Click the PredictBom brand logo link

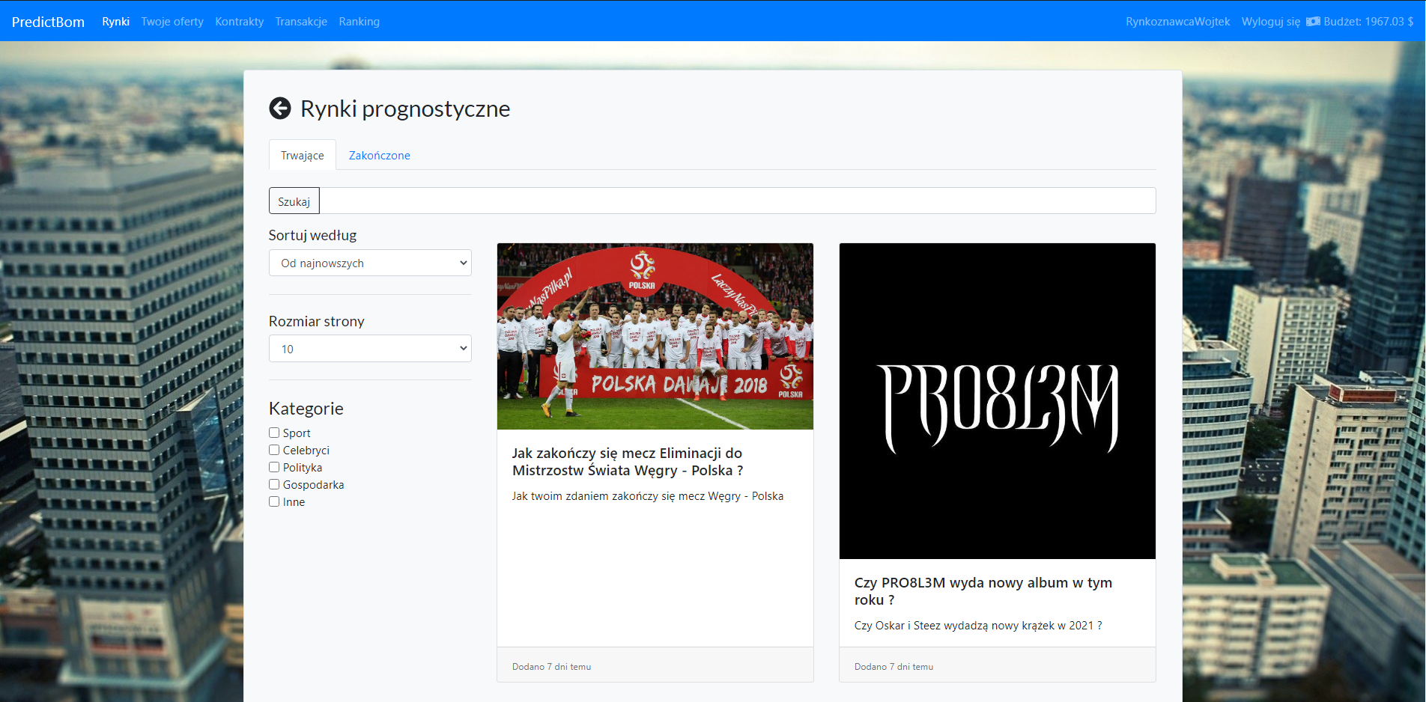coord(48,22)
